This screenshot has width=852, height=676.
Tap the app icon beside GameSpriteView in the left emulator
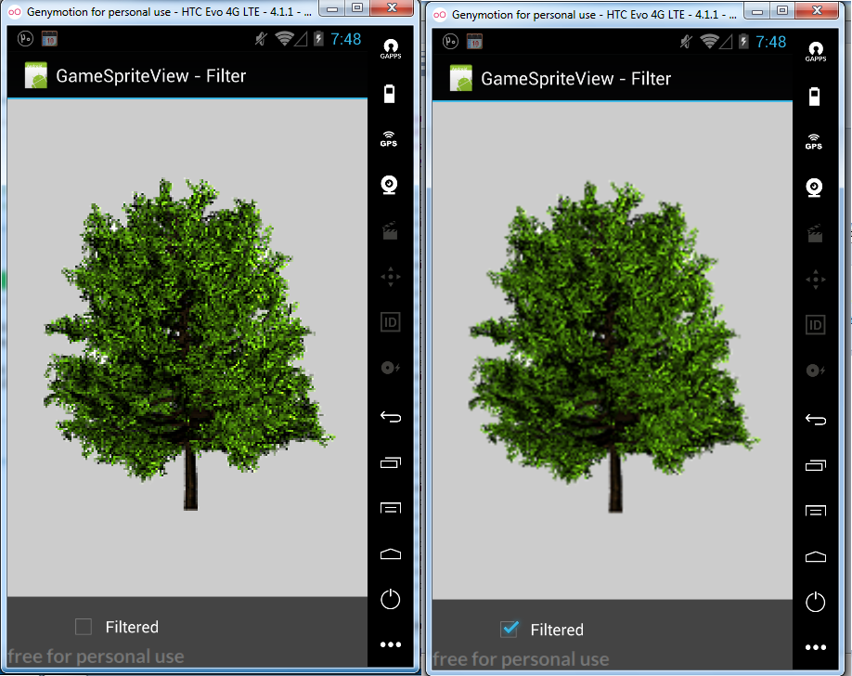coord(37,76)
